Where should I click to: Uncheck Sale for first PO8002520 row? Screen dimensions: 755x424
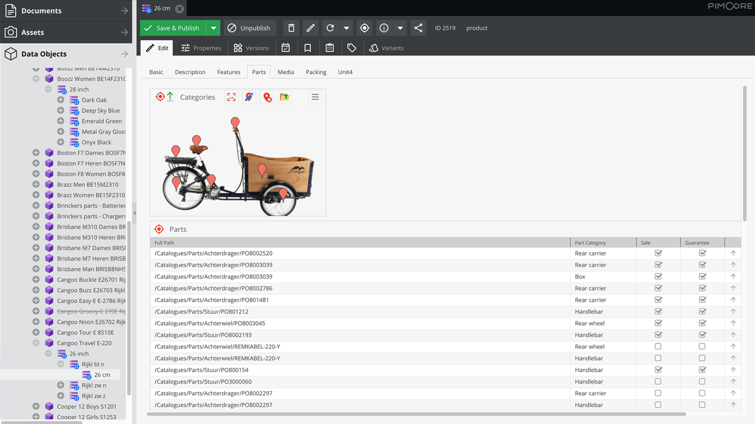pyautogui.click(x=658, y=253)
